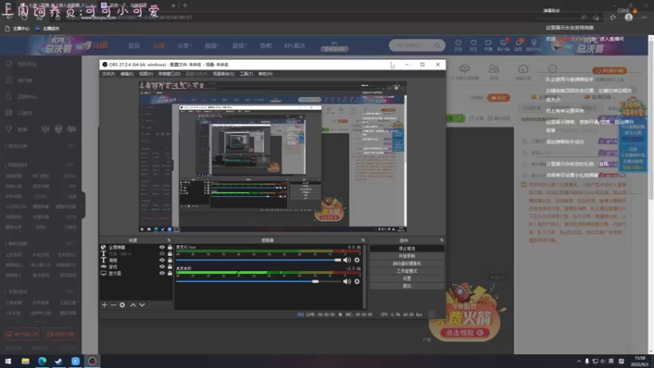Image resolution: width=654 pixels, height=368 pixels.
Task: Open OBS from the Windows taskbar
Action: pos(92,361)
